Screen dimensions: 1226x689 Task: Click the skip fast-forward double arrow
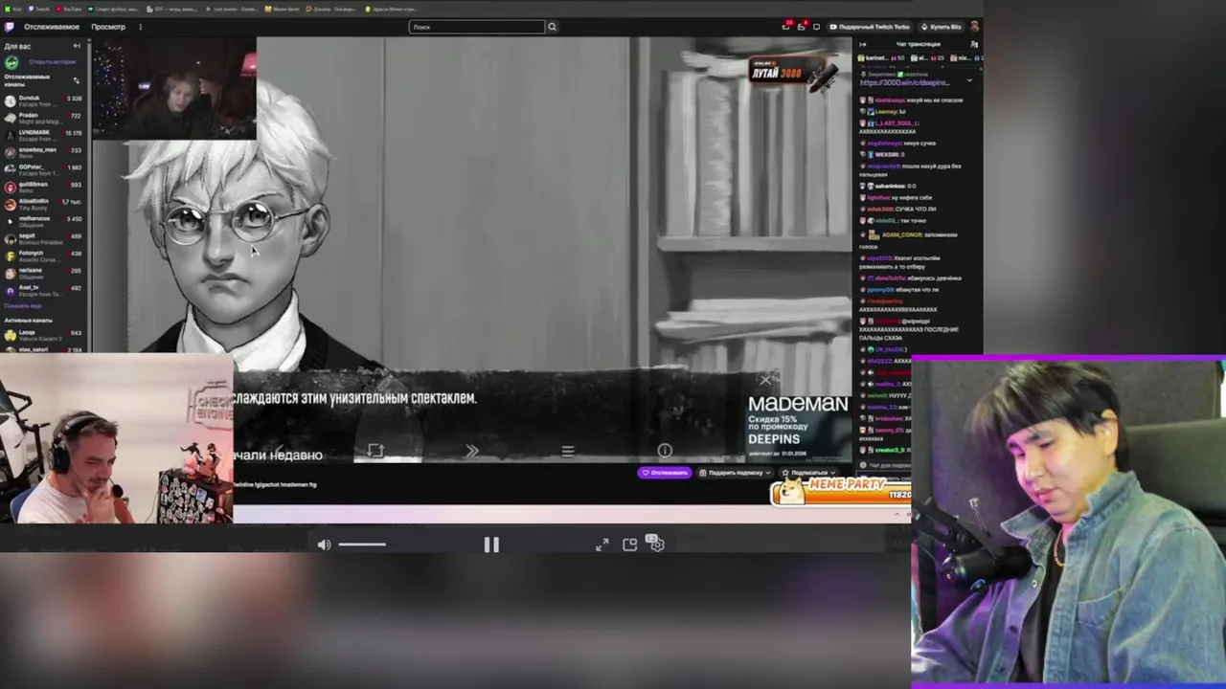[x=471, y=451]
